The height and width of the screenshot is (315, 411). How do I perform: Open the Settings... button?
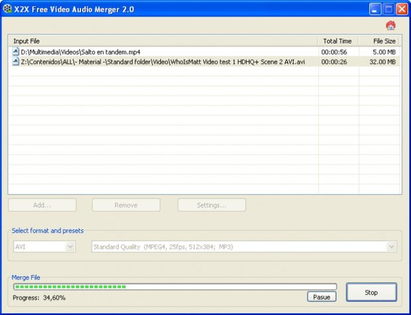[x=212, y=205]
